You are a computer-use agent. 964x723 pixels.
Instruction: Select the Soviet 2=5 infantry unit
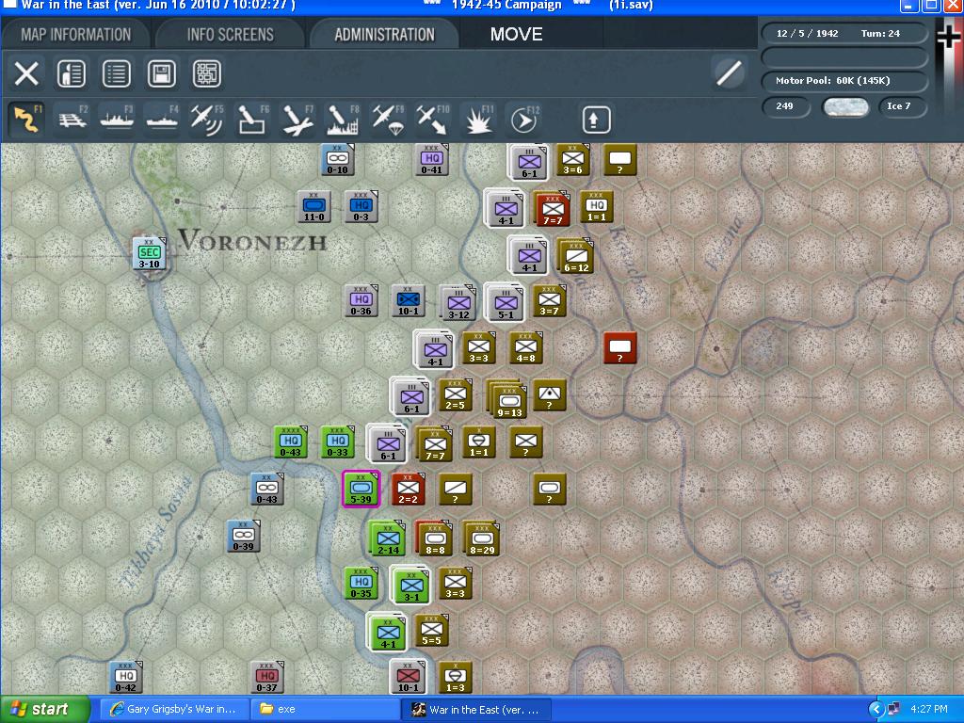pyautogui.click(x=455, y=394)
